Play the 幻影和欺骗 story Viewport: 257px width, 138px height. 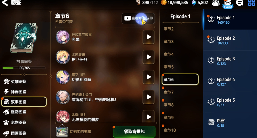[148, 77]
